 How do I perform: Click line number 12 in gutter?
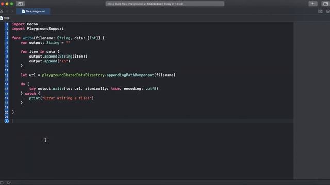tap(7, 75)
